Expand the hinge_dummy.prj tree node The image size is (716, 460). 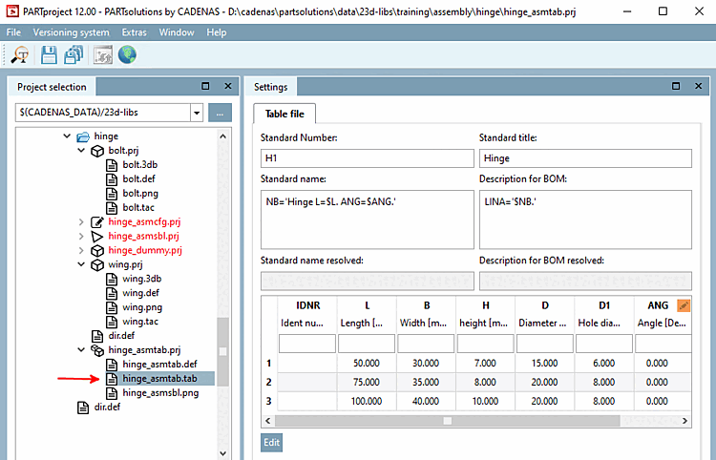[81, 250]
